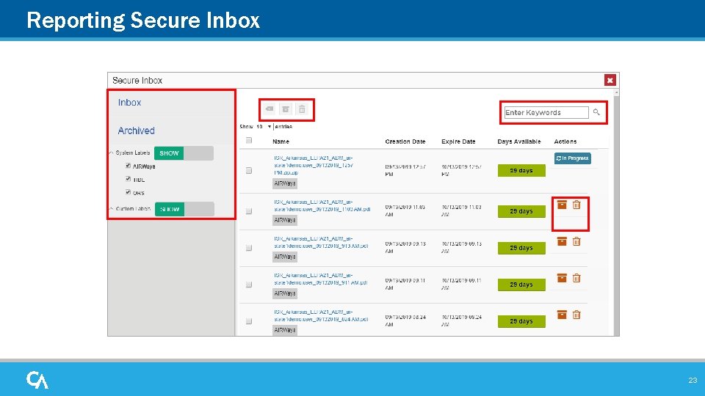Click the bulk delete trash icon above the table
The height and width of the screenshot is (396, 705).
(x=302, y=109)
